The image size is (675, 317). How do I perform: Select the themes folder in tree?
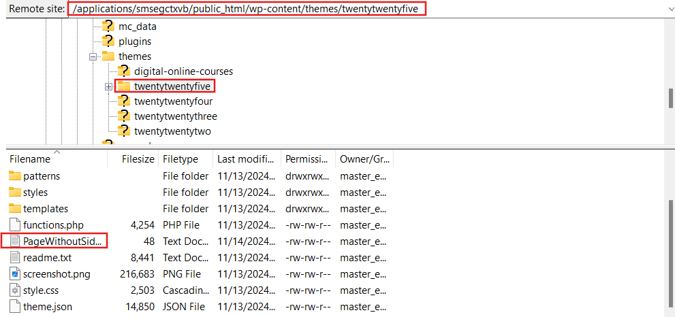(x=135, y=56)
